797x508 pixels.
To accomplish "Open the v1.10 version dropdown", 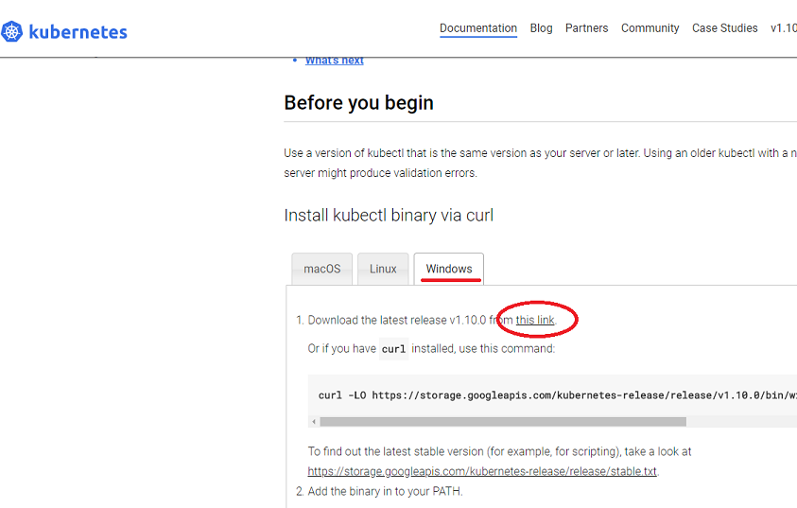I will pos(784,28).
